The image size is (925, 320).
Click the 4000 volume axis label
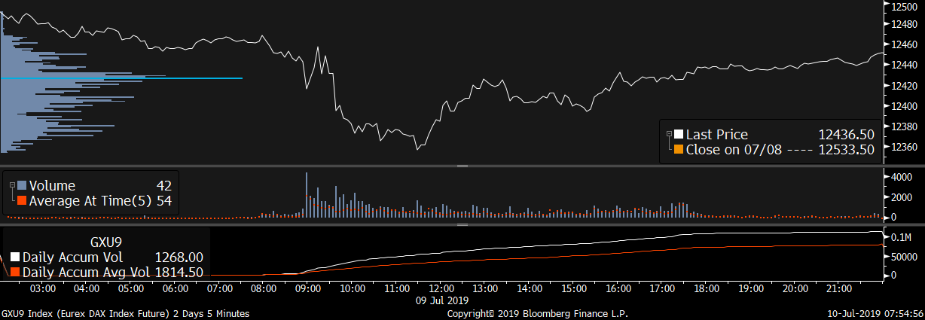[x=903, y=177]
